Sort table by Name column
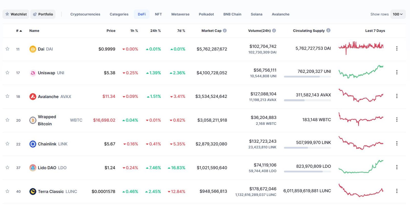Screen dimensions: 410x205 tap(34, 31)
